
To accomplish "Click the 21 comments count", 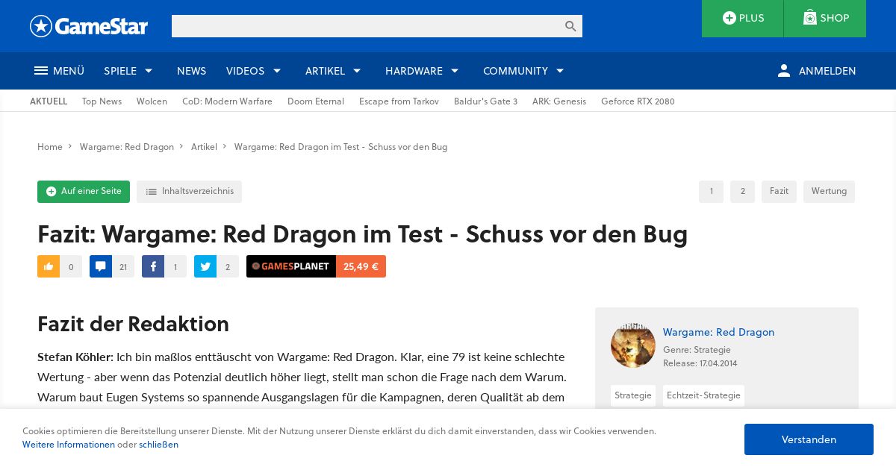I will [x=123, y=266].
